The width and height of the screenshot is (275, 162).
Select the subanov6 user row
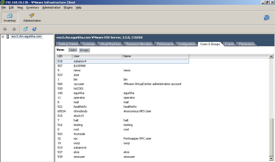tap(122, 148)
